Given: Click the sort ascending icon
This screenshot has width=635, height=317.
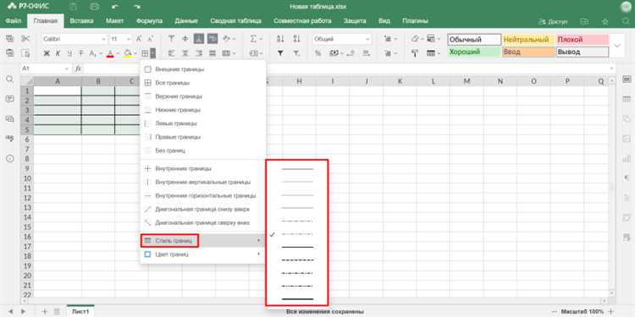Looking at the screenshot, I should (280, 39).
